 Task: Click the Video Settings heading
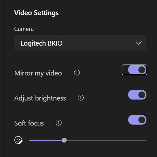[x=37, y=13]
